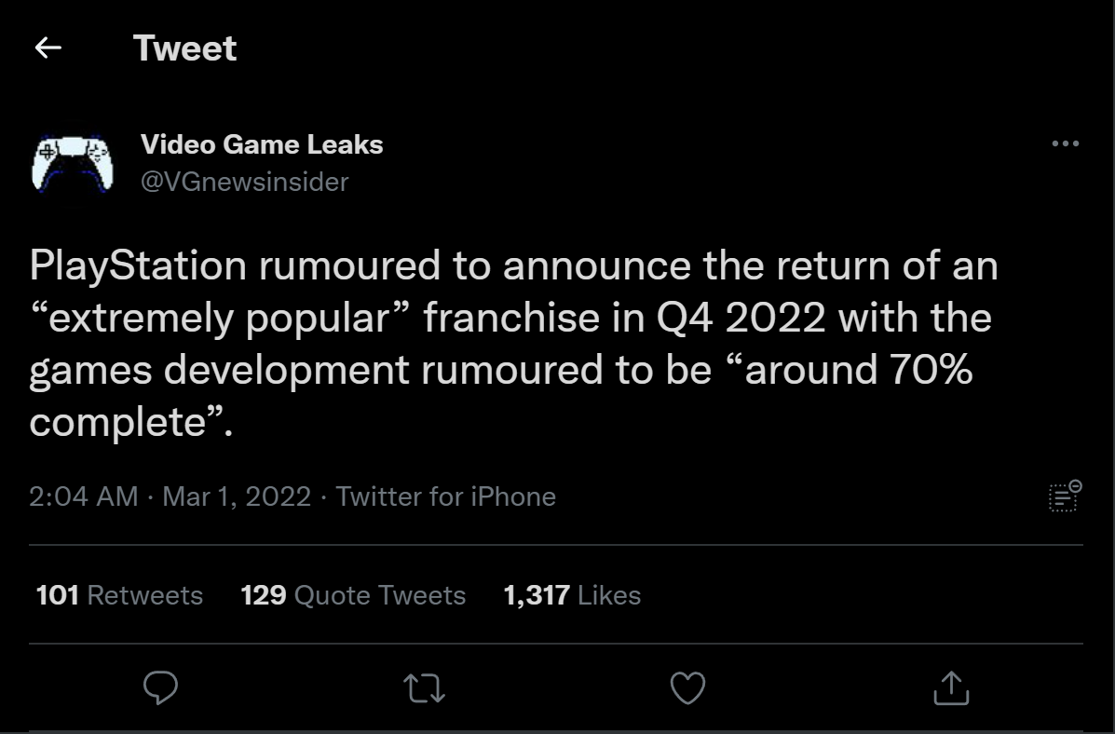View the 129 Quote Tweets list

point(353,595)
